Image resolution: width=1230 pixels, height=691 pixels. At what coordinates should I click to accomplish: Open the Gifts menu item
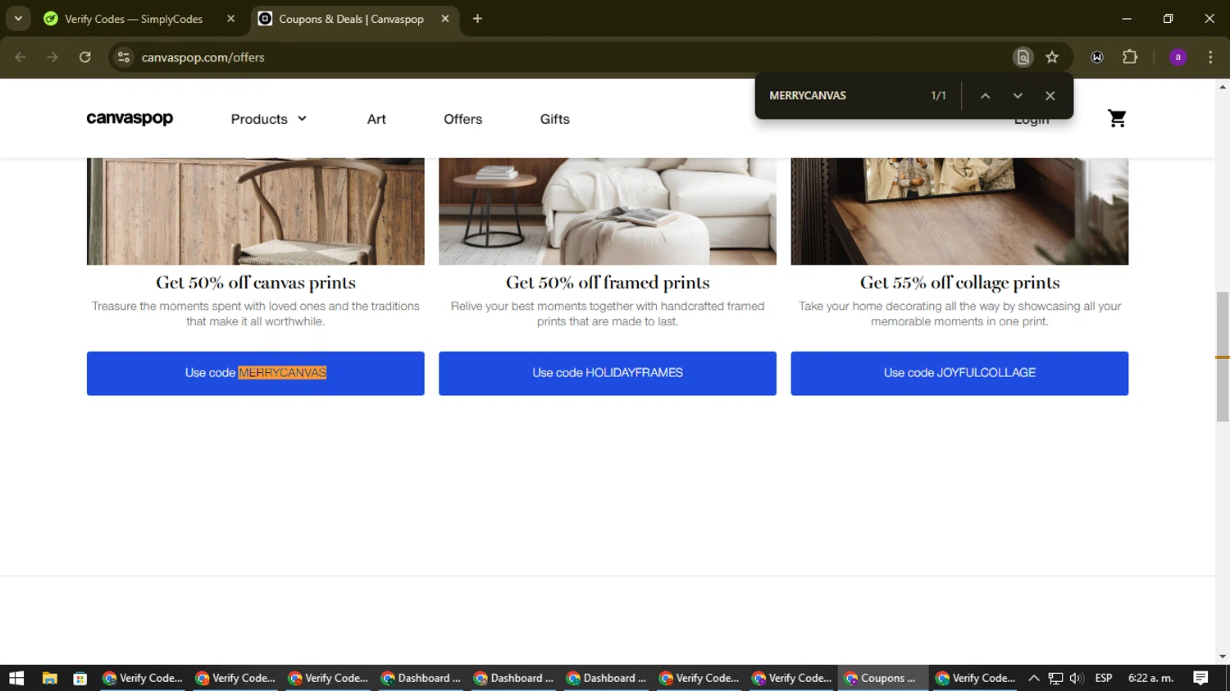(x=554, y=119)
